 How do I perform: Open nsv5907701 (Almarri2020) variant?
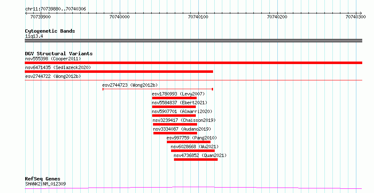click(x=182, y=111)
